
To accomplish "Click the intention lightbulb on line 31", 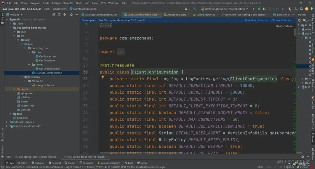I will [x=103, y=77].
